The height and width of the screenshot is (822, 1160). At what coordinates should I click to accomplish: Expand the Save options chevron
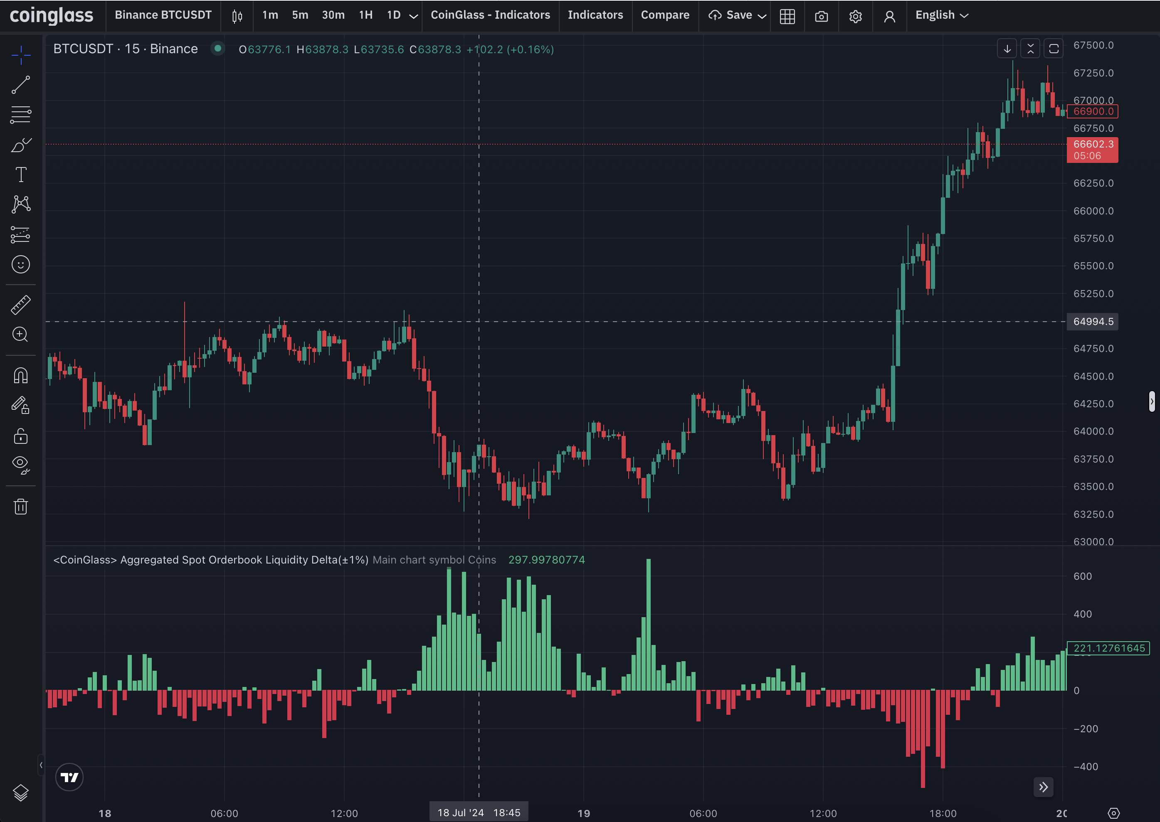click(x=762, y=16)
